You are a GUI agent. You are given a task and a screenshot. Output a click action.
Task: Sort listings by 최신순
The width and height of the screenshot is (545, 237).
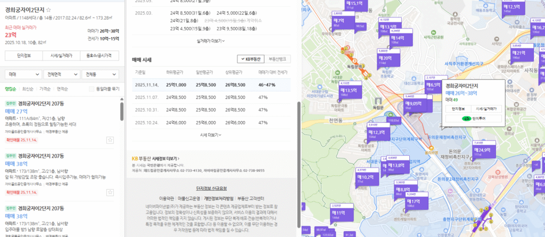click(28, 89)
